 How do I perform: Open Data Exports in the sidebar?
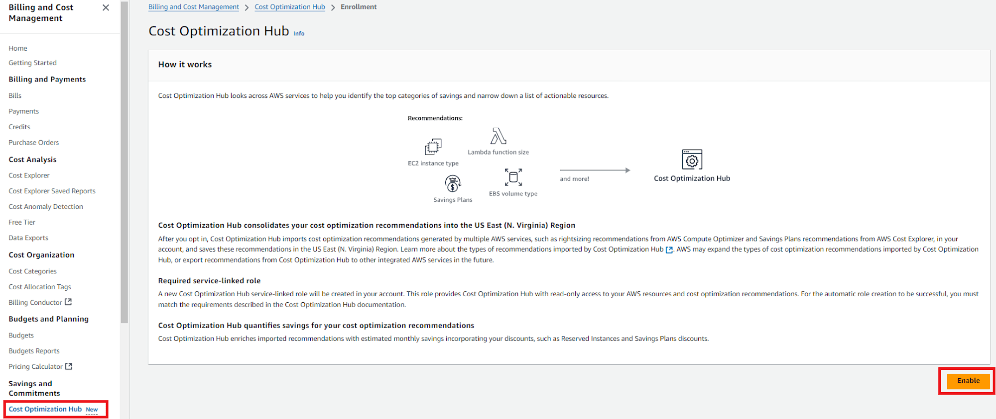pos(28,238)
